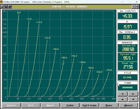Open the Tube menu button
The width and height of the screenshot is (140, 109).
click(x=70, y=105)
